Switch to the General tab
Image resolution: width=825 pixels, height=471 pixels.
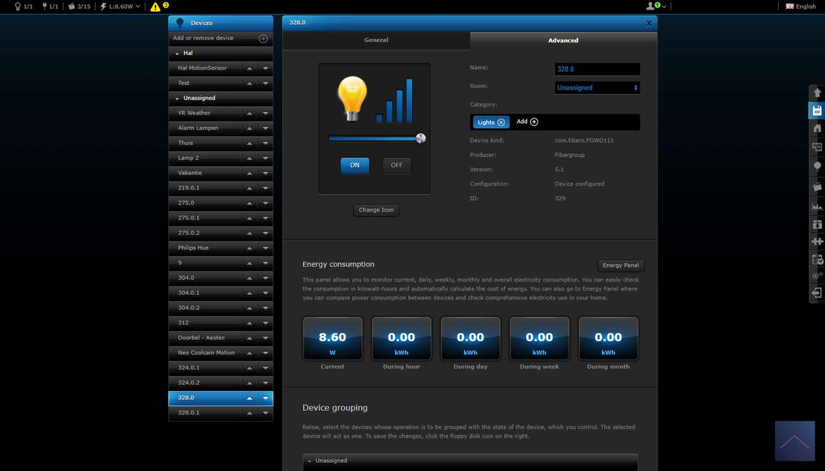click(x=376, y=40)
